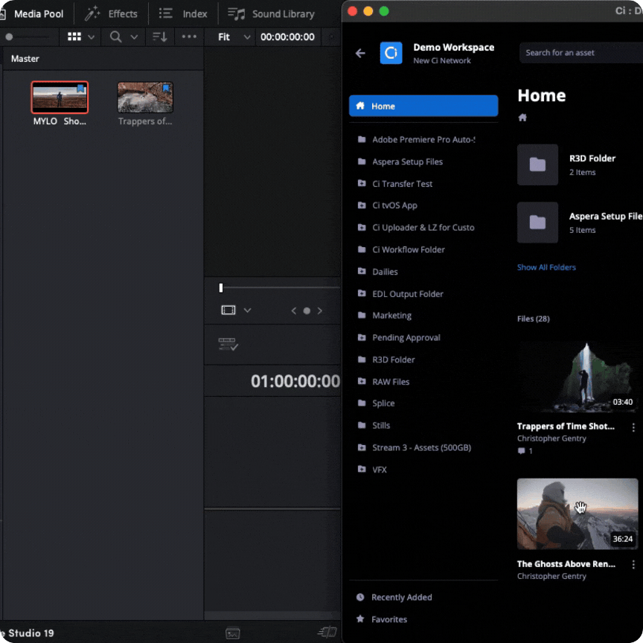Open the Effects panel
The height and width of the screenshot is (643, 643).
point(111,14)
